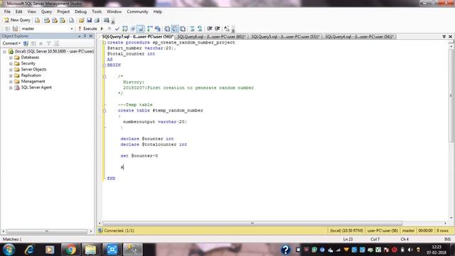Expand the Server Objects folder
The image size is (455, 256).
11,70
